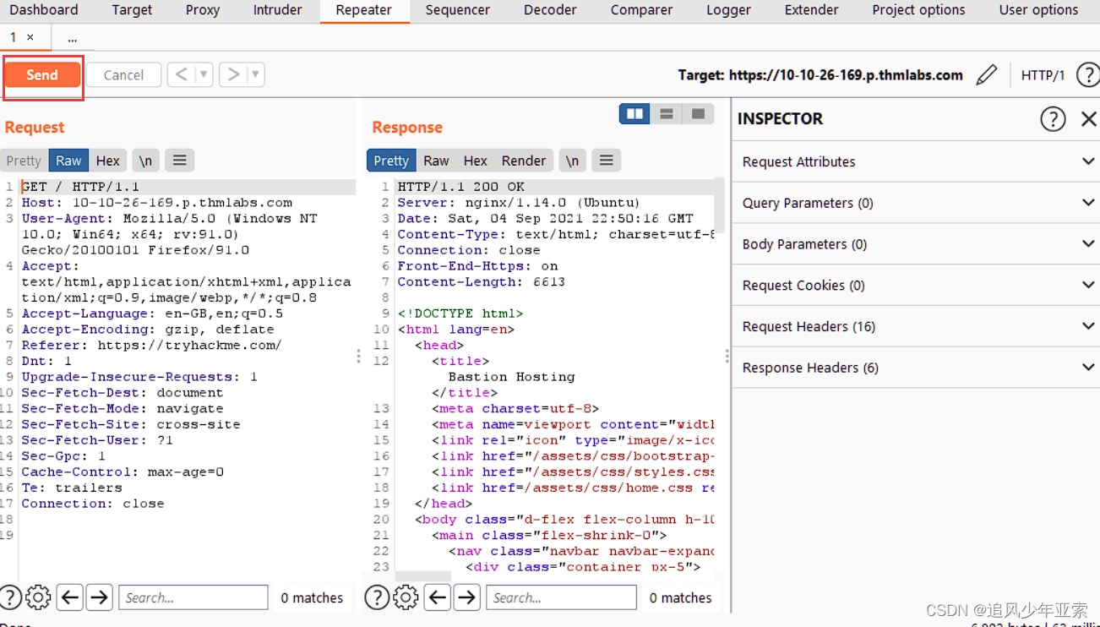Open the back request history dropdown arrow
Viewport: 1100px width, 627px height.
(202, 74)
